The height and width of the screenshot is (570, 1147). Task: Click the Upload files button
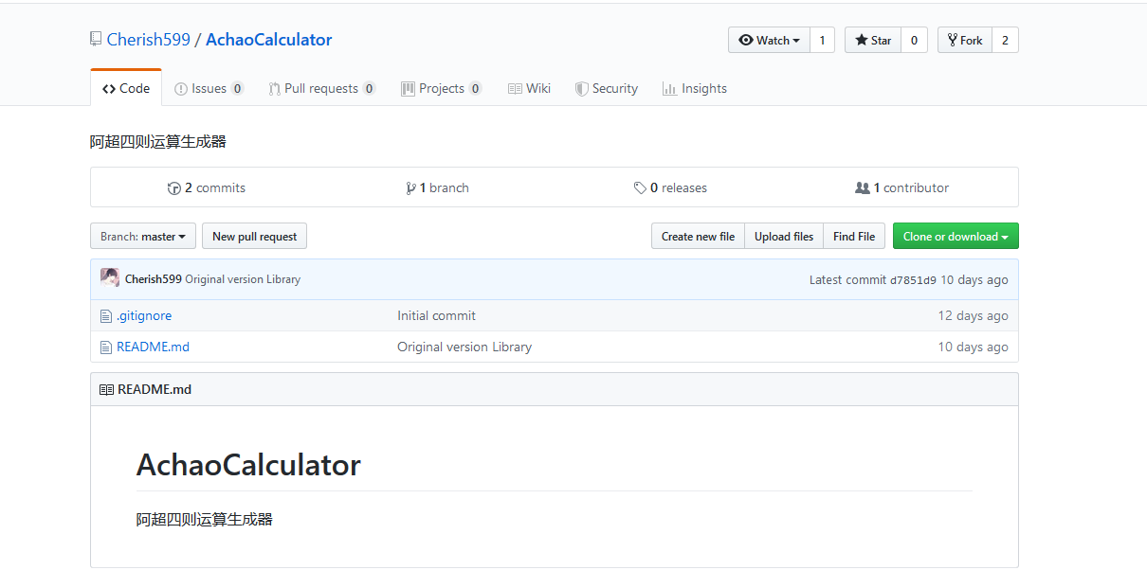pos(784,237)
